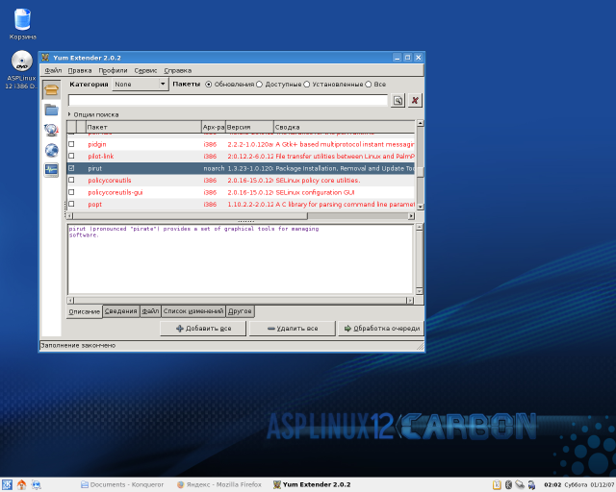Open the ASPLinux 12 DVD desktop icon
This screenshot has height=492, width=616.
click(x=21, y=70)
